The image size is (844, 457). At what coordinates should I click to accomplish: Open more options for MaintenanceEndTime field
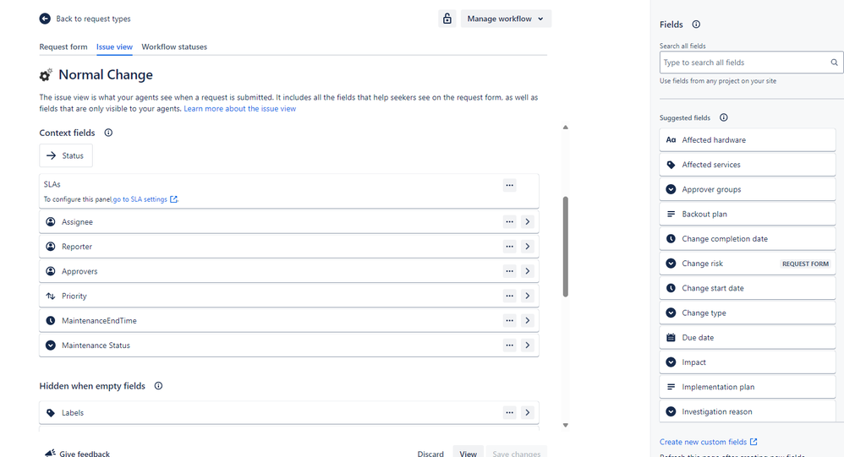(x=509, y=321)
